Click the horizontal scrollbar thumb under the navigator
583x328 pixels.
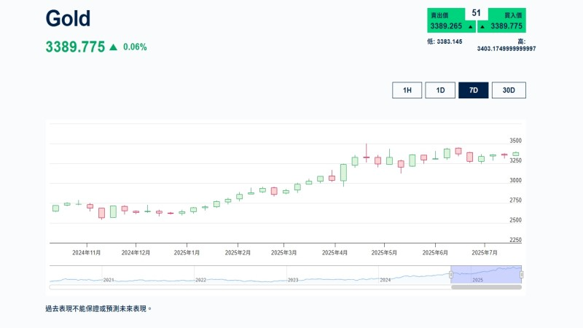(x=486, y=287)
